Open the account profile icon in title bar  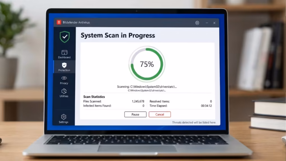click(x=197, y=23)
